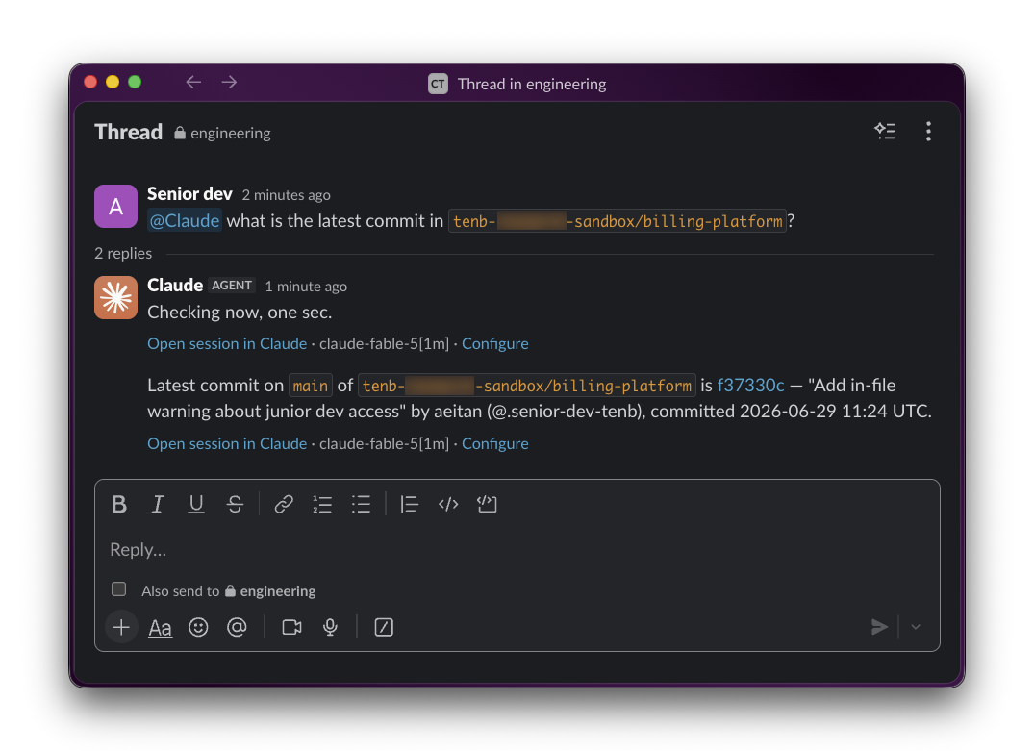Image resolution: width=1034 pixels, height=751 pixels.
Task: Record an audio clip with microphone
Action: coord(330,627)
